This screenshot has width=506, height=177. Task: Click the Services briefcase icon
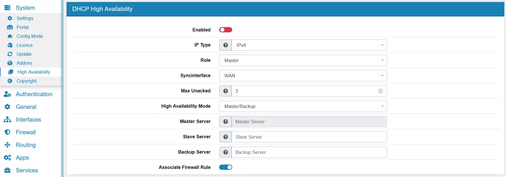pos(7,170)
